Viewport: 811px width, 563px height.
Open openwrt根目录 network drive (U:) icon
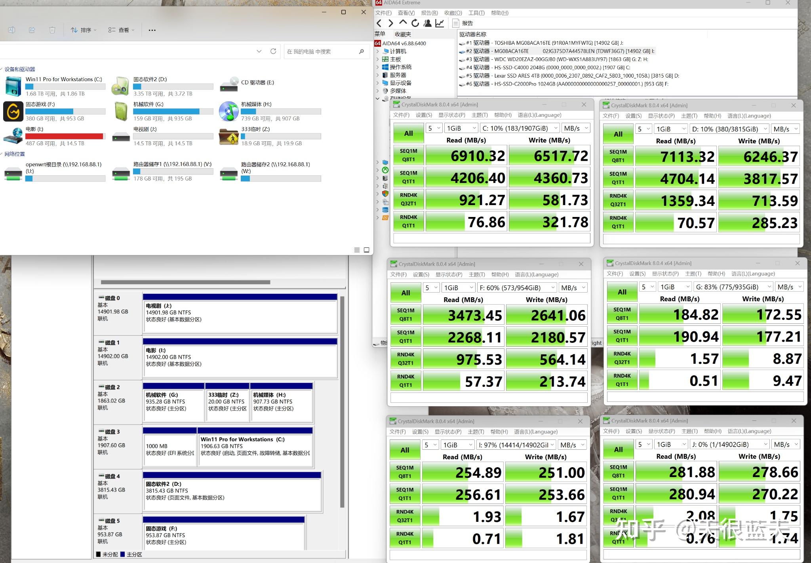point(13,173)
